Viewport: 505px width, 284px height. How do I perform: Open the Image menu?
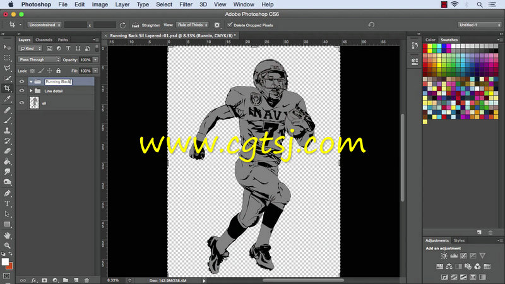tap(100, 4)
